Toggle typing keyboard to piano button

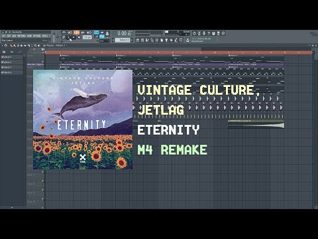tap(97, 33)
